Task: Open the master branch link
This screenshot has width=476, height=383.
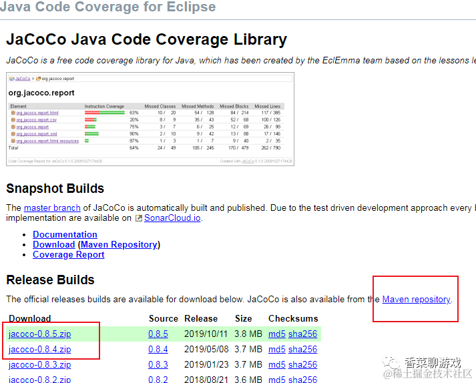Action: click(x=52, y=208)
